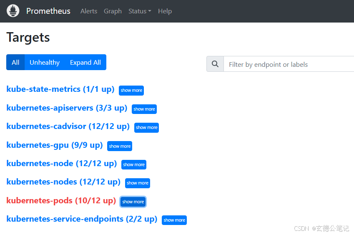Click the Targets page heading
This screenshot has width=354, height=235.
pyautogui.click(x=28, y=38)
